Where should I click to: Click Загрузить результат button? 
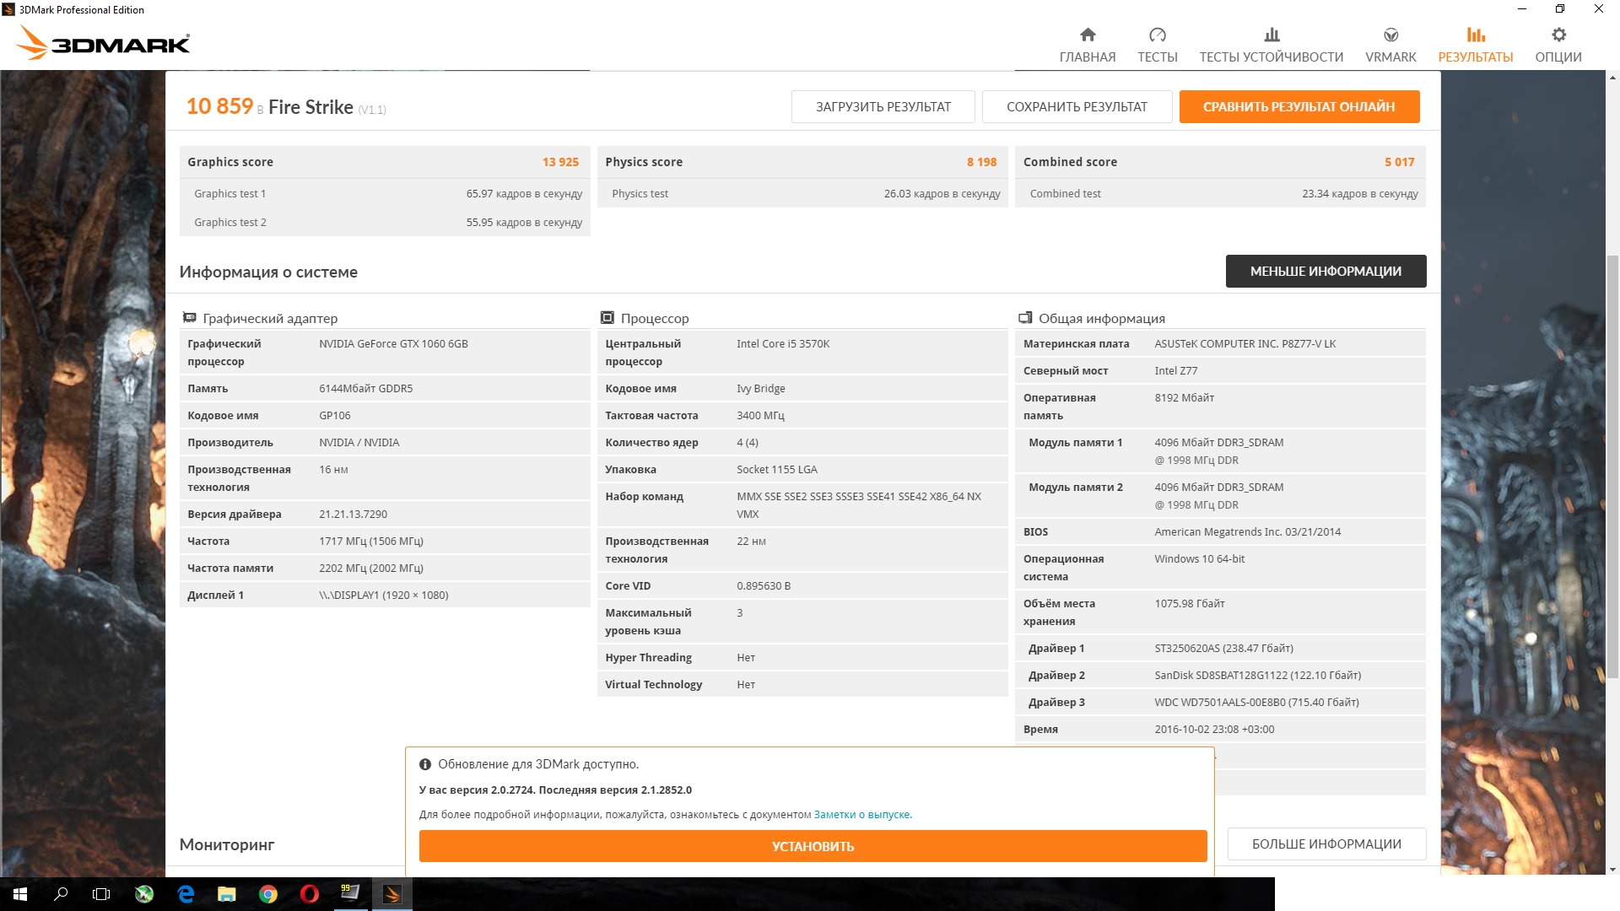point(883,107)
